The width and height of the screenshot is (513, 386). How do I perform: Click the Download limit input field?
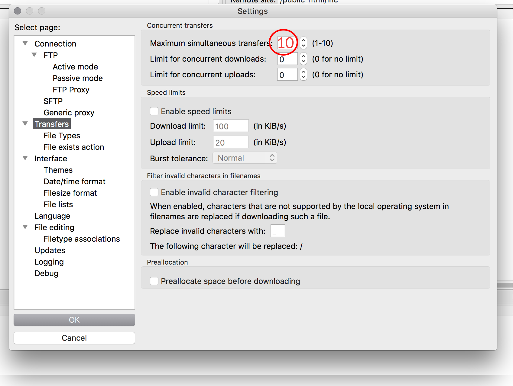[231, 126]
